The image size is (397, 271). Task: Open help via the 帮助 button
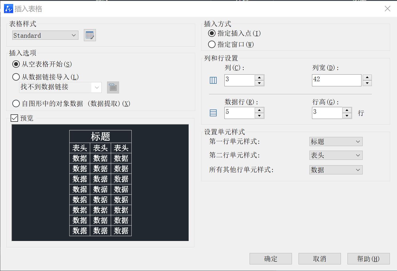tap(368, 259)
